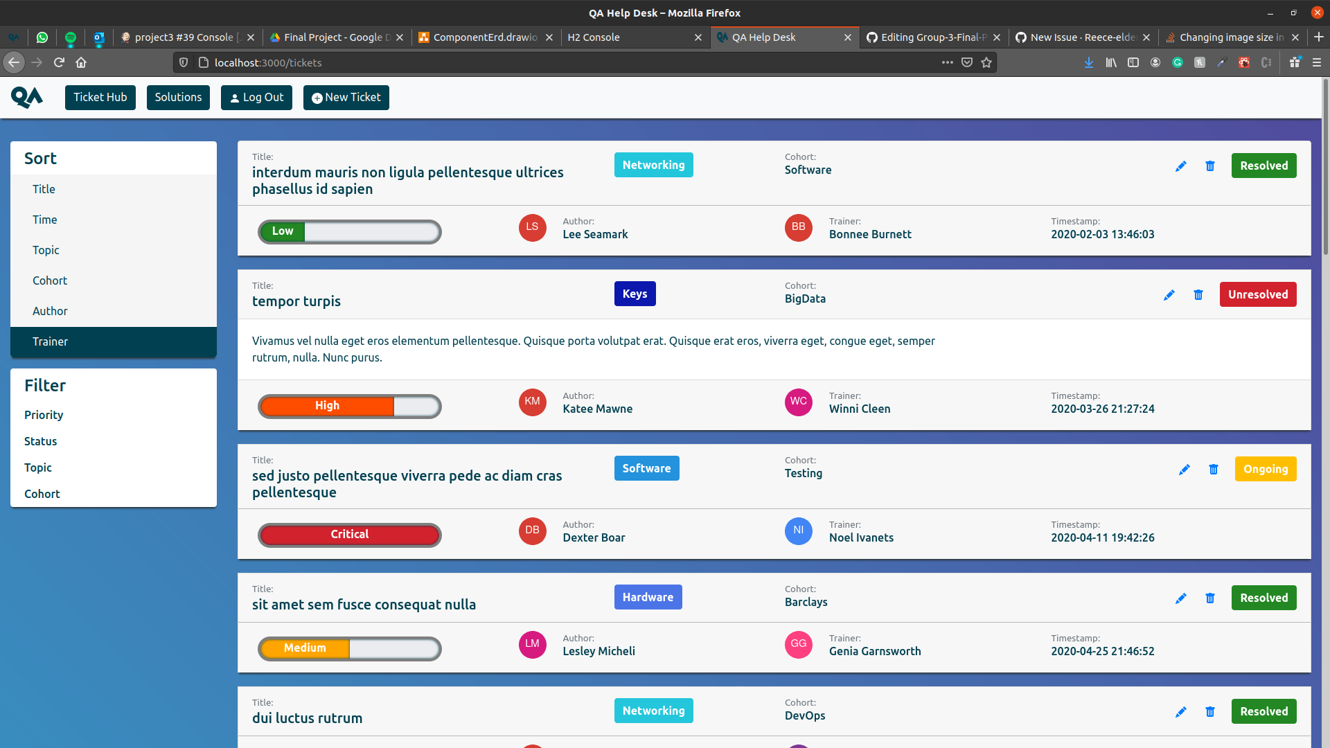Expand the Cohort filter
The image size is (1330, 748).
pyautogui.click(x=42, y=494)
